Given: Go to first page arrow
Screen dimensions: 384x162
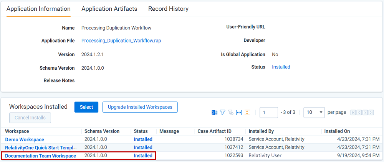Looking at the screenshot, I should tap(353, 112).
